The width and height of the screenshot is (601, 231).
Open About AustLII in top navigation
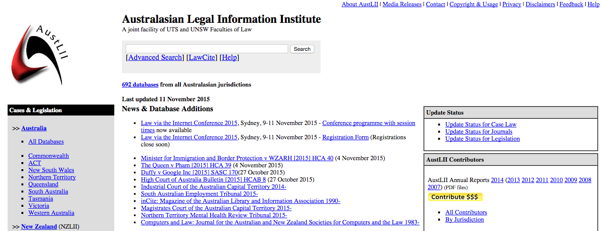pyautogui.click(x=360, y=4)
